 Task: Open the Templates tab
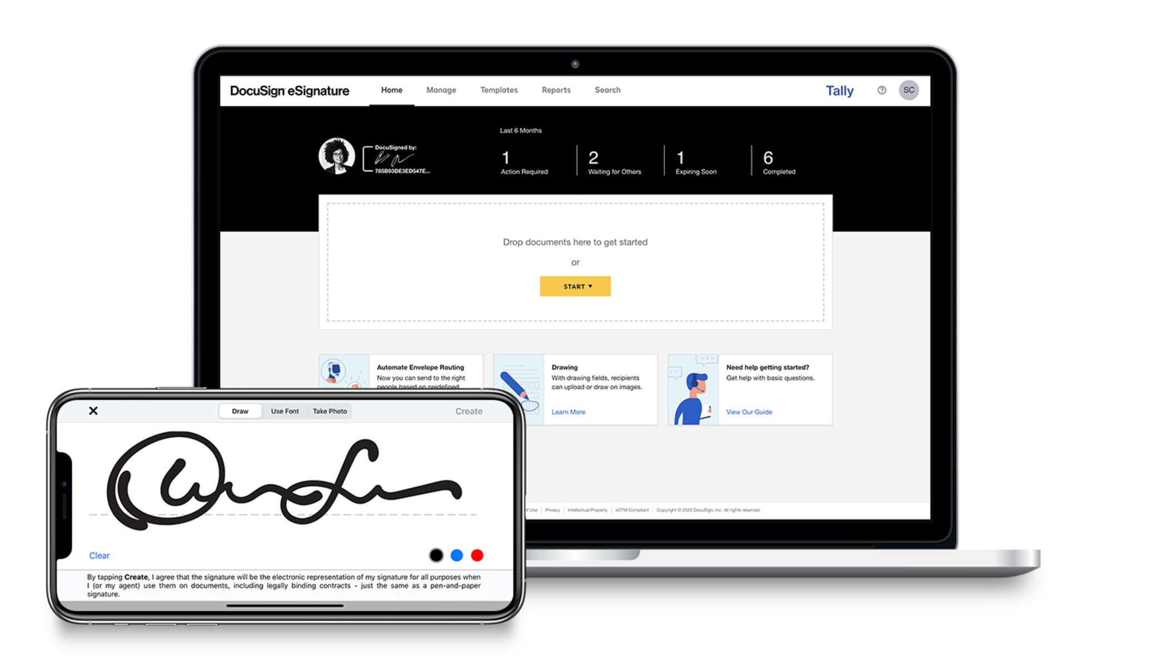tap(496, 89)
